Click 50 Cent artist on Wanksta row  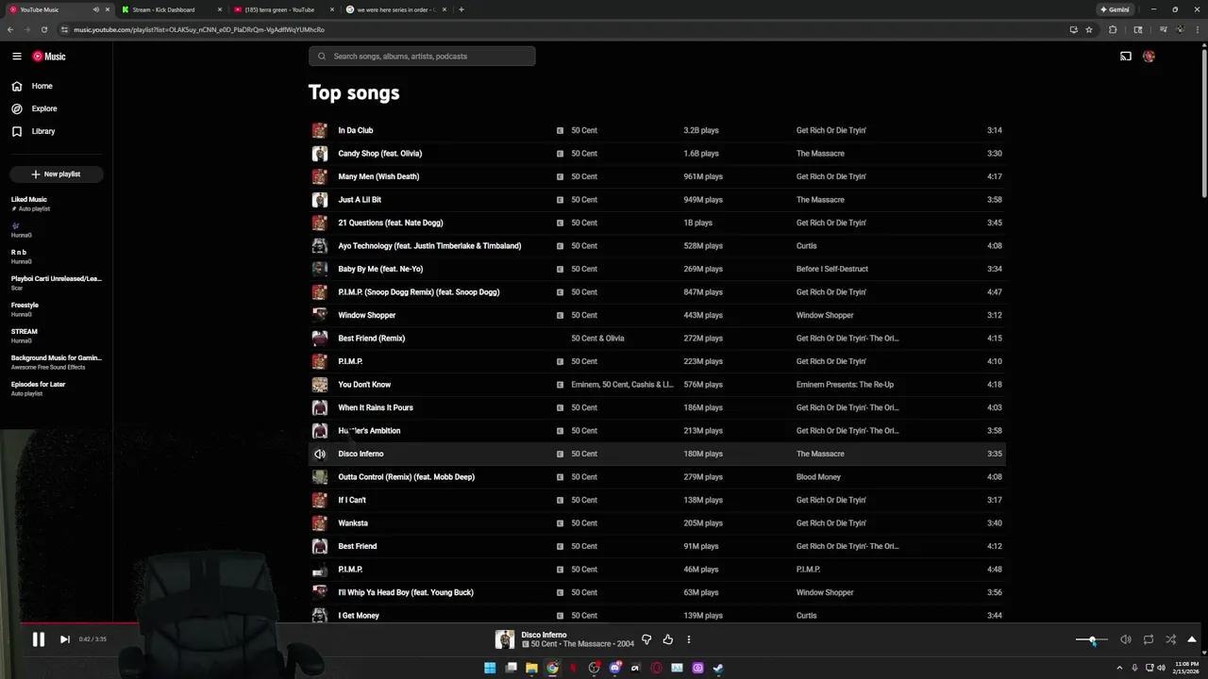pos(584,523)
